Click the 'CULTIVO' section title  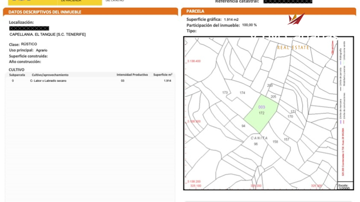[16, 69]
